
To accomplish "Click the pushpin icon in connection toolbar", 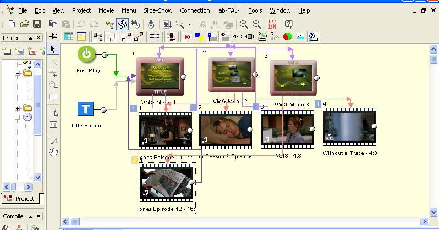I will point(53,36).
